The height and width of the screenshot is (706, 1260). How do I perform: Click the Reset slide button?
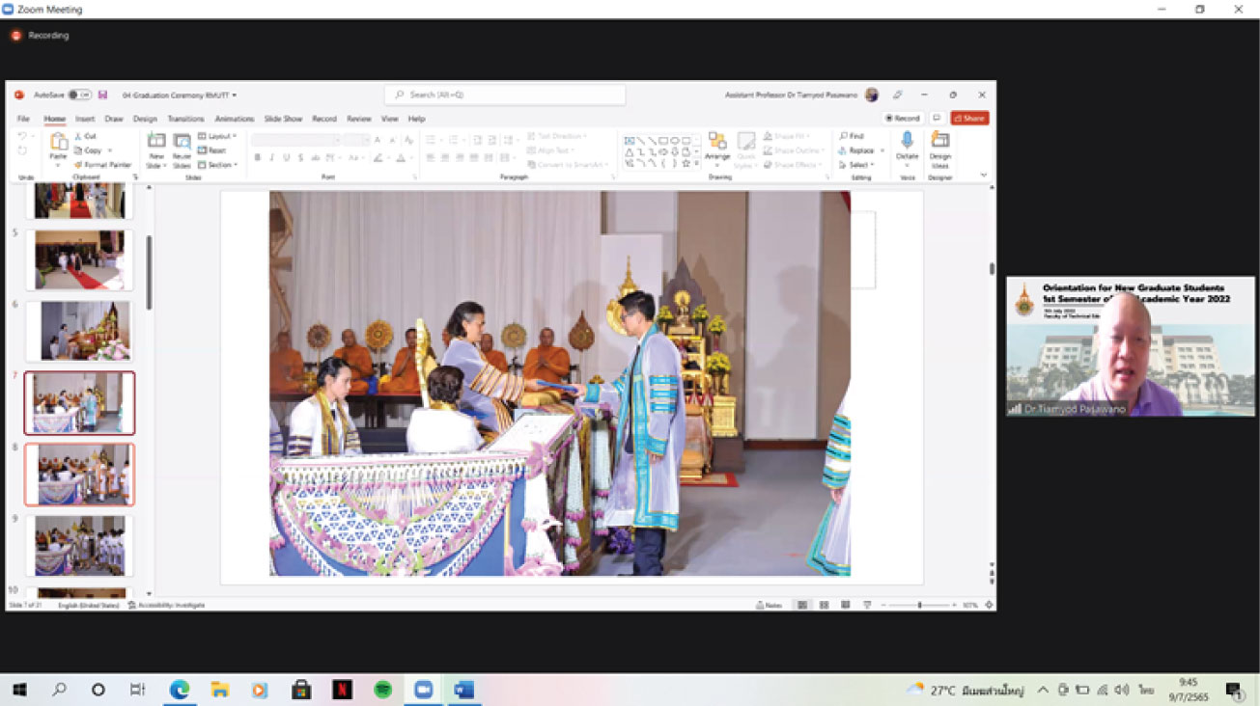(212, 150)
